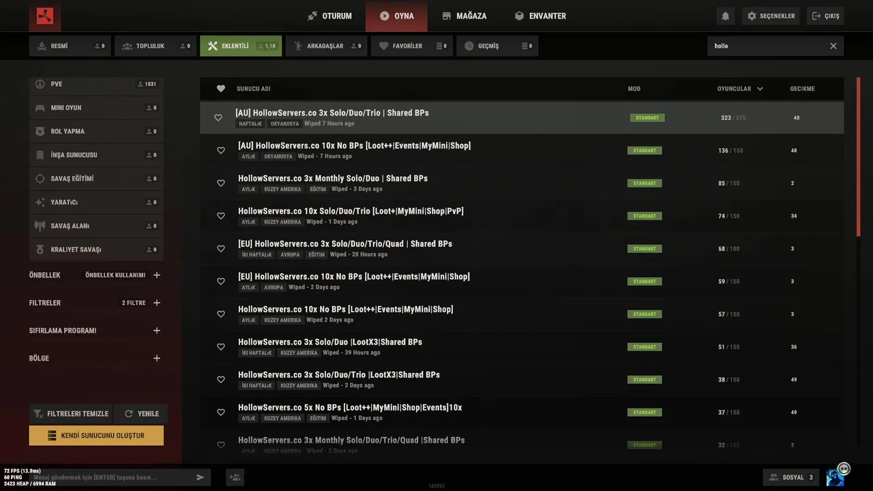The height and width of the screenshot is (491, 873).
Task: Open the notifications bell
Action: point(726,16)
